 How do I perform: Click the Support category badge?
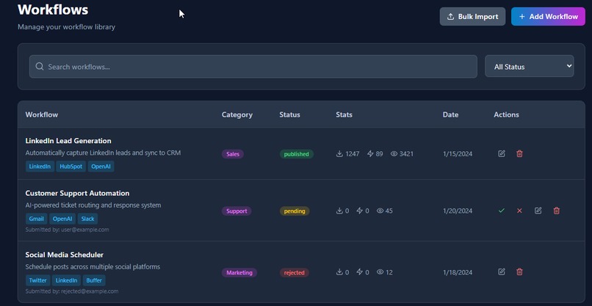pos(237,211)
